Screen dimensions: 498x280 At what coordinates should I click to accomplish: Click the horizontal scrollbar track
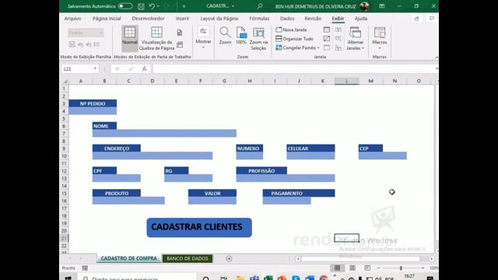(360, 259)
